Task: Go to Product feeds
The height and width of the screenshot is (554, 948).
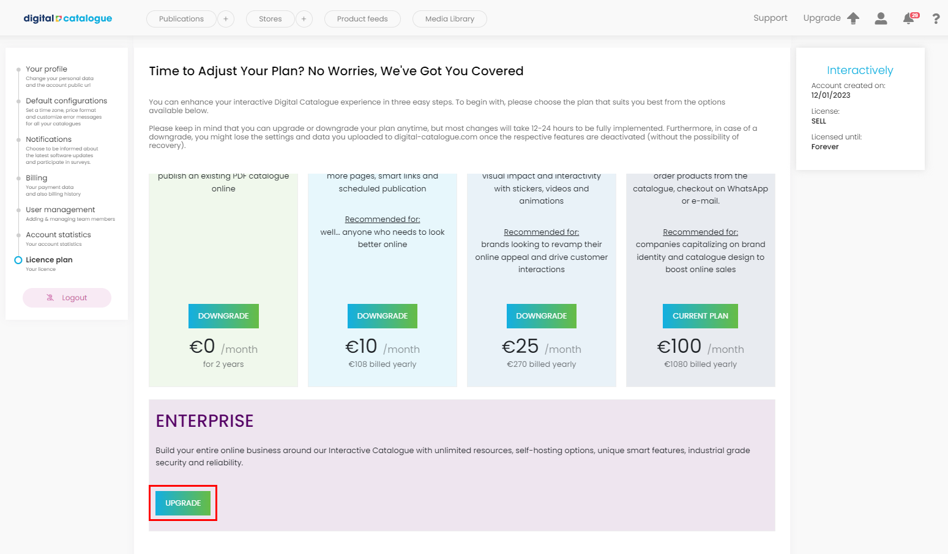Action: (x=362, y=19)
